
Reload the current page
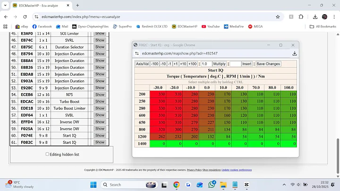pos(25,17)
